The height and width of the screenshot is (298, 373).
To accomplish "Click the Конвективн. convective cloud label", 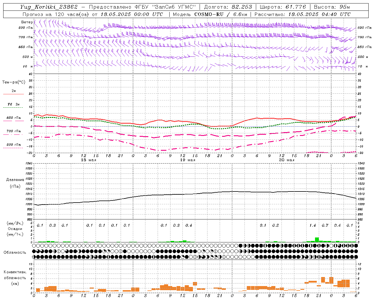I will (15, 272).
